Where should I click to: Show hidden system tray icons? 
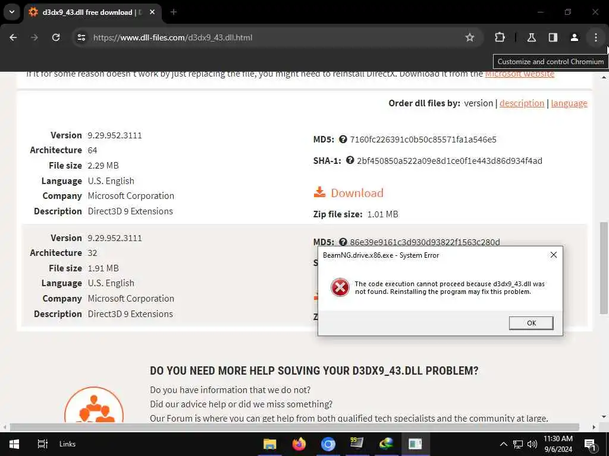pyautogui.click(x=503, y=444)
